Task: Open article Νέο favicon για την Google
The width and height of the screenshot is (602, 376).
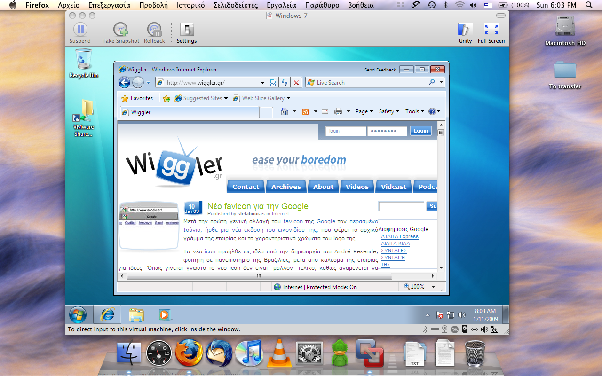Action: tap(258, 206)
